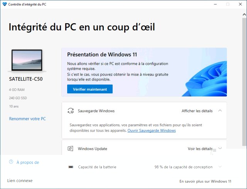Click the PC Health Check heart icon
Screen dimensions: 247x189
(5, 4)
